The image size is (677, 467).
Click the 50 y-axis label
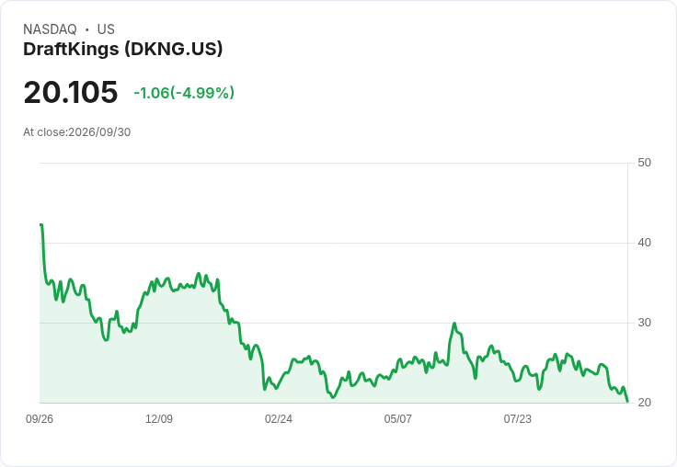click(x=644, y=163)
